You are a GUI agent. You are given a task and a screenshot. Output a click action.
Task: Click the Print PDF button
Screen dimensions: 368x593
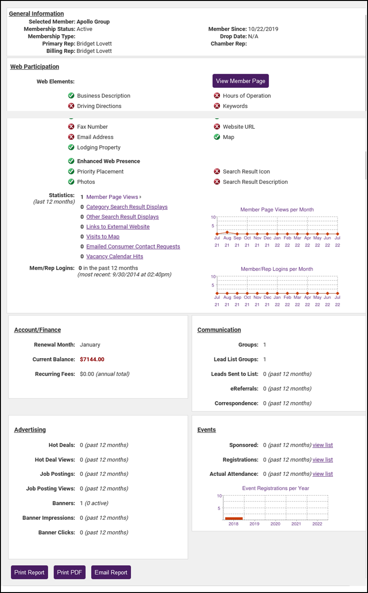tap(69, 572)
